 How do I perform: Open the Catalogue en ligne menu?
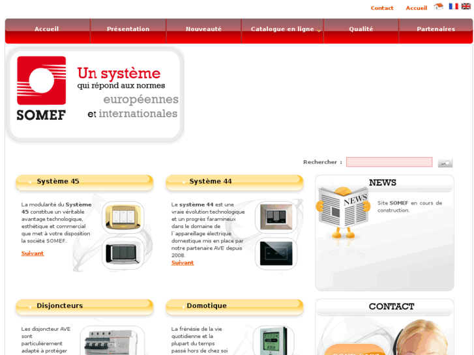[282, 29]
